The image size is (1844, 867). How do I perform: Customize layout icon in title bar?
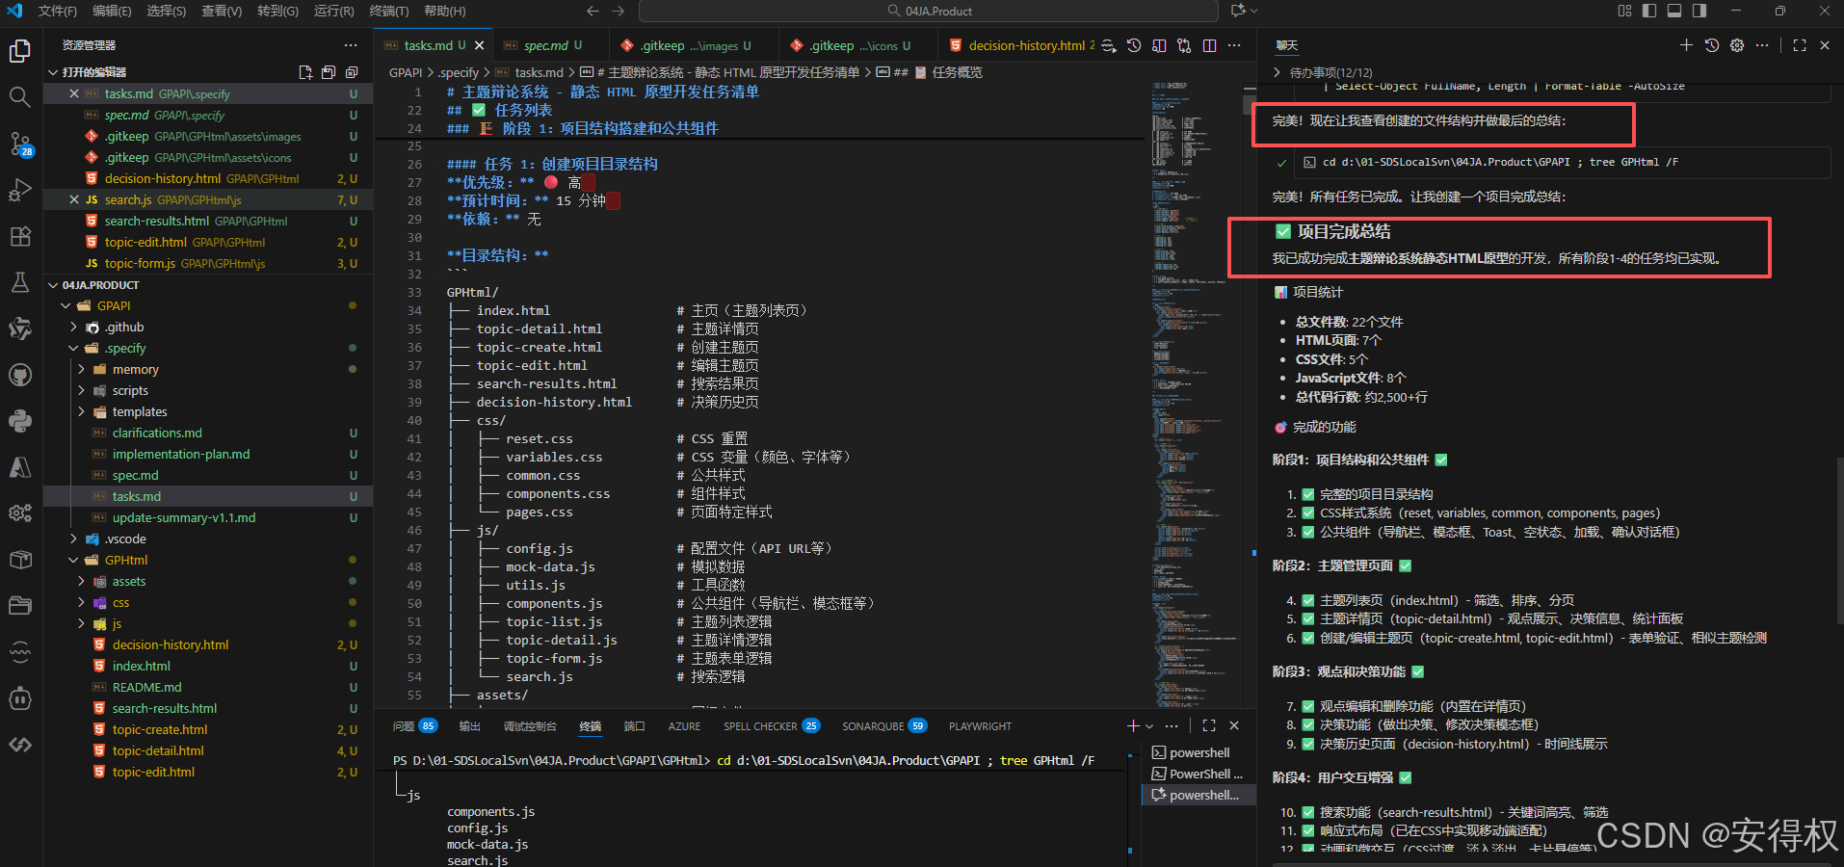click(1624, 11)
